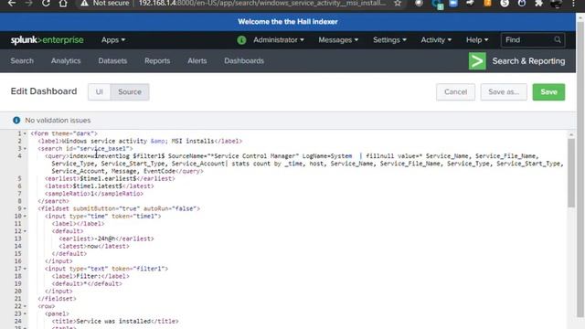
Task: Switch to the Reports tab
Action: point(157,61)
